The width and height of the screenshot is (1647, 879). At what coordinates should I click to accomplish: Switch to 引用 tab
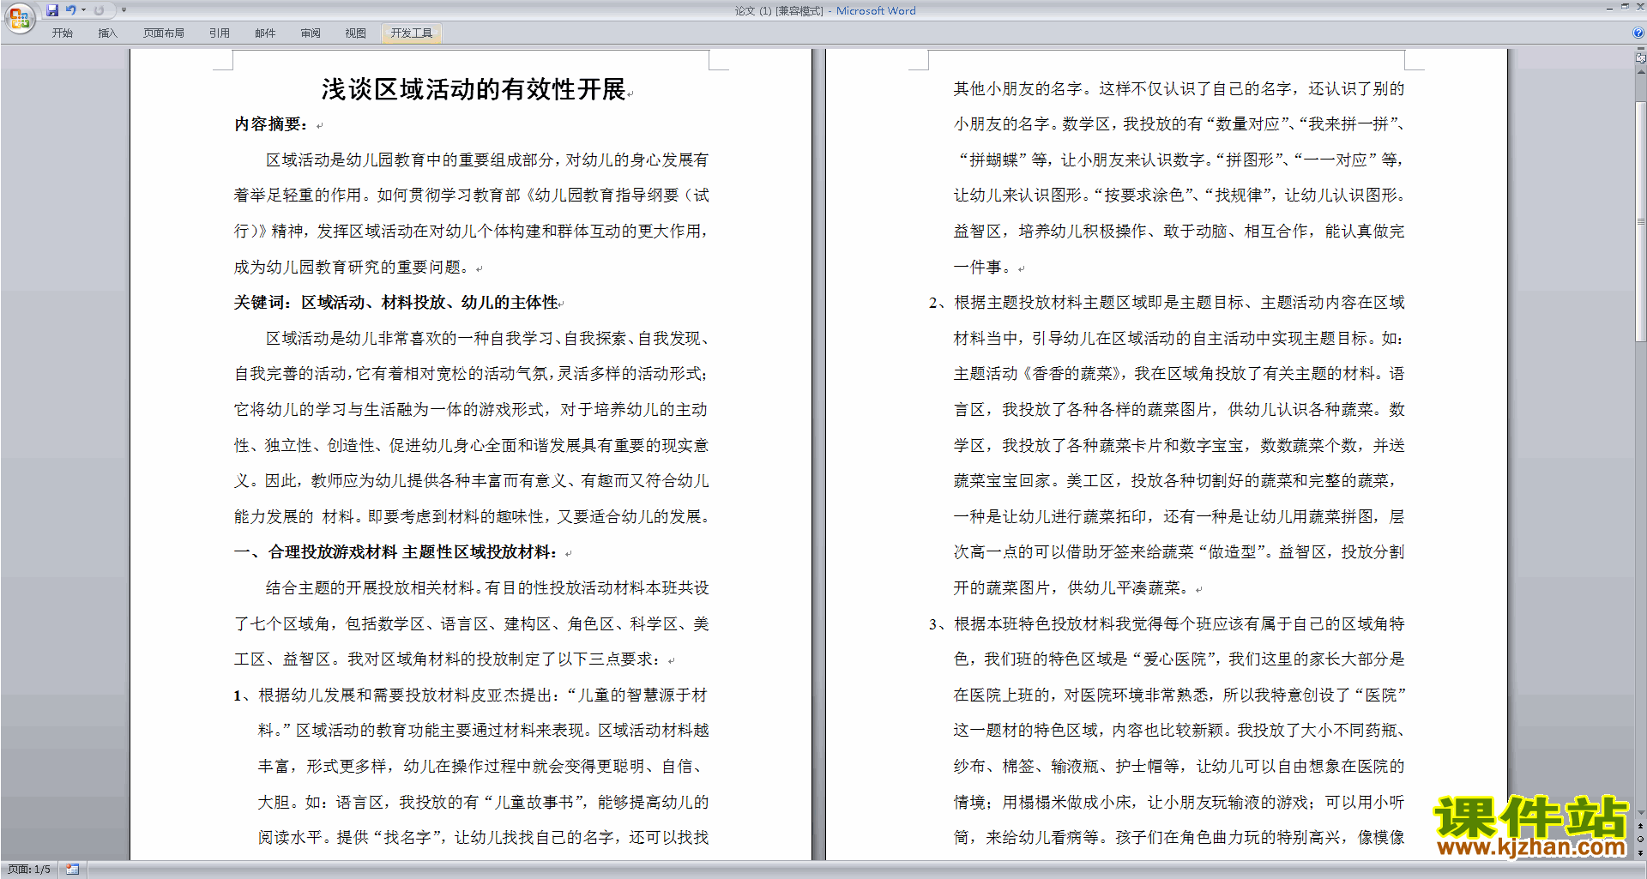click(x=220, y=33)
